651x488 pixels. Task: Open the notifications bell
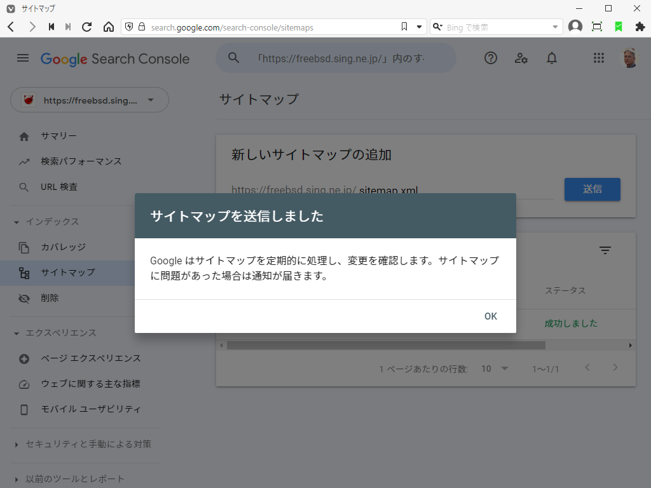pyautogui.click(x=551, y=58)
